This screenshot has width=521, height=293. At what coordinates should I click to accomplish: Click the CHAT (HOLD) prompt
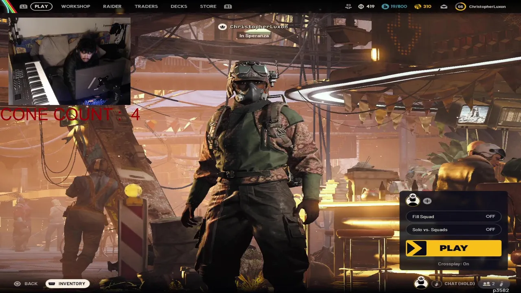[460, 284]
